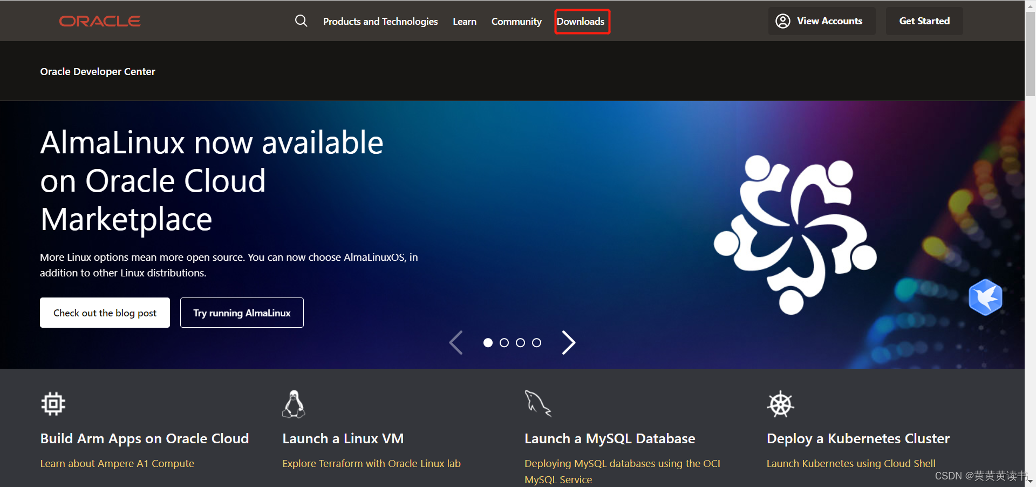Viewport: 1036px width, 487px height.
Task: Select the third carousel dot
Action: pyautogui.click(x=520, y=343)
